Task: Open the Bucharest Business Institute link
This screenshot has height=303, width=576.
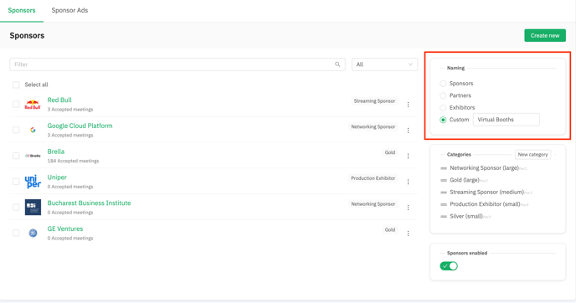Action: click(x=89, y=203)
